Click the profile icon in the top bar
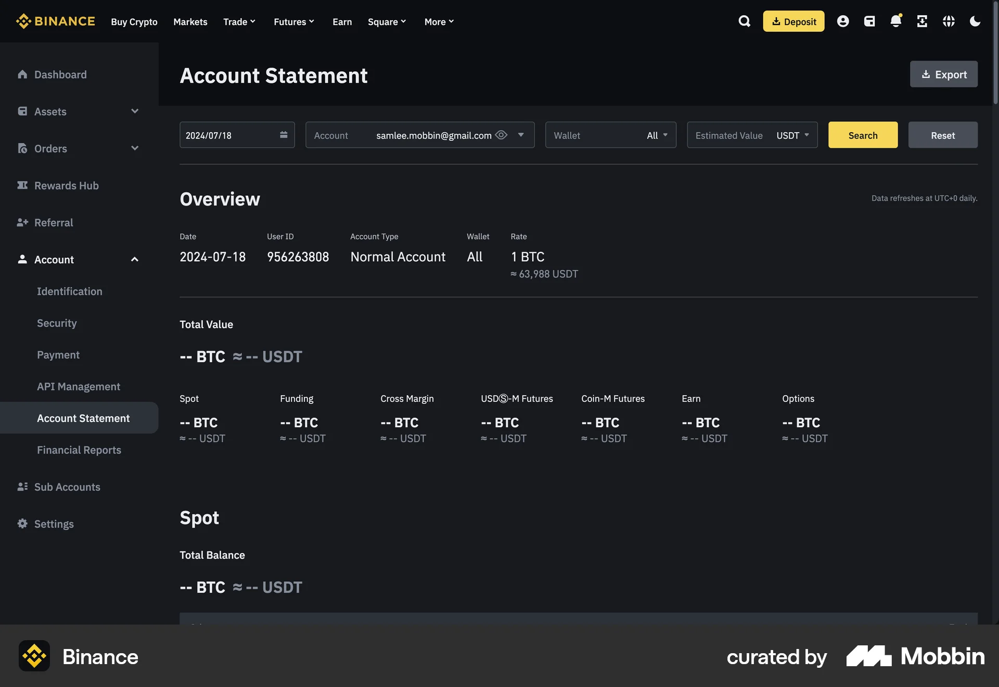 pos(843,21)
